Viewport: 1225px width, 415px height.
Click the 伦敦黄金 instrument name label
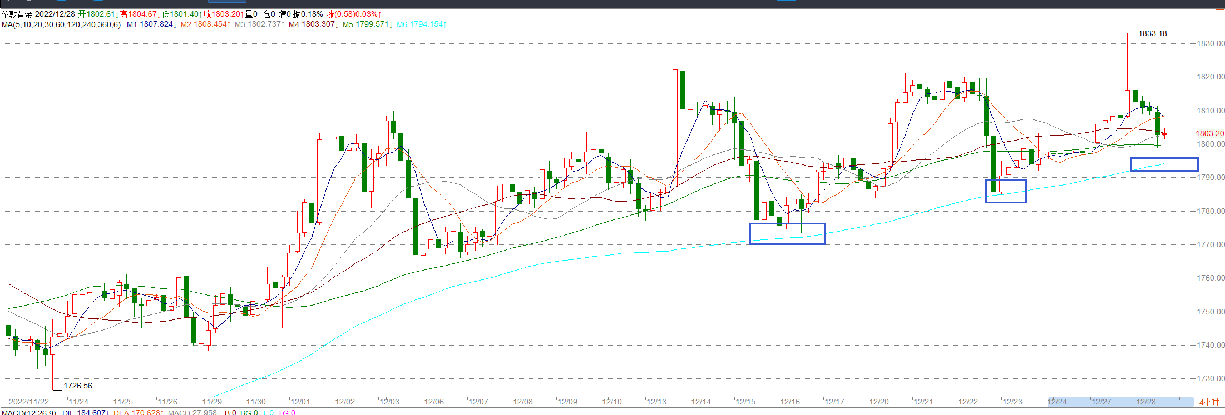pyautogui.click(x=17, y=14)
